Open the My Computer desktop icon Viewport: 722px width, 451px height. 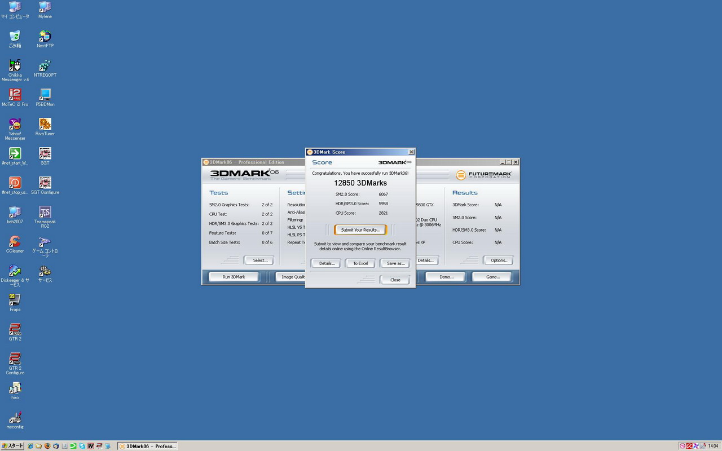pos(15,10)
